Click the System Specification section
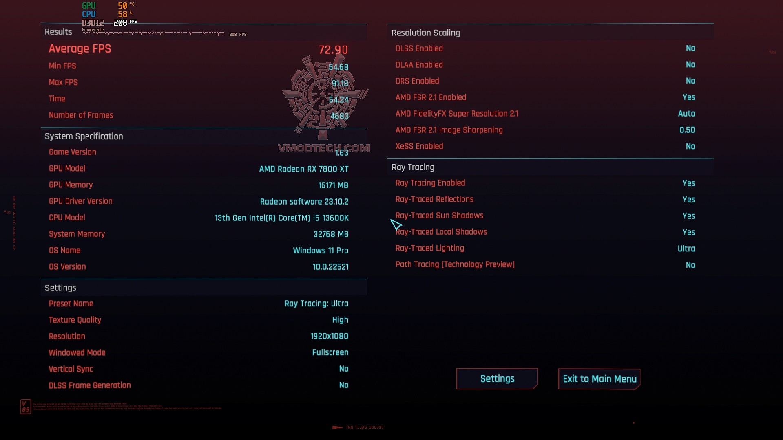 pyautogui.click(x=83, y=136)
